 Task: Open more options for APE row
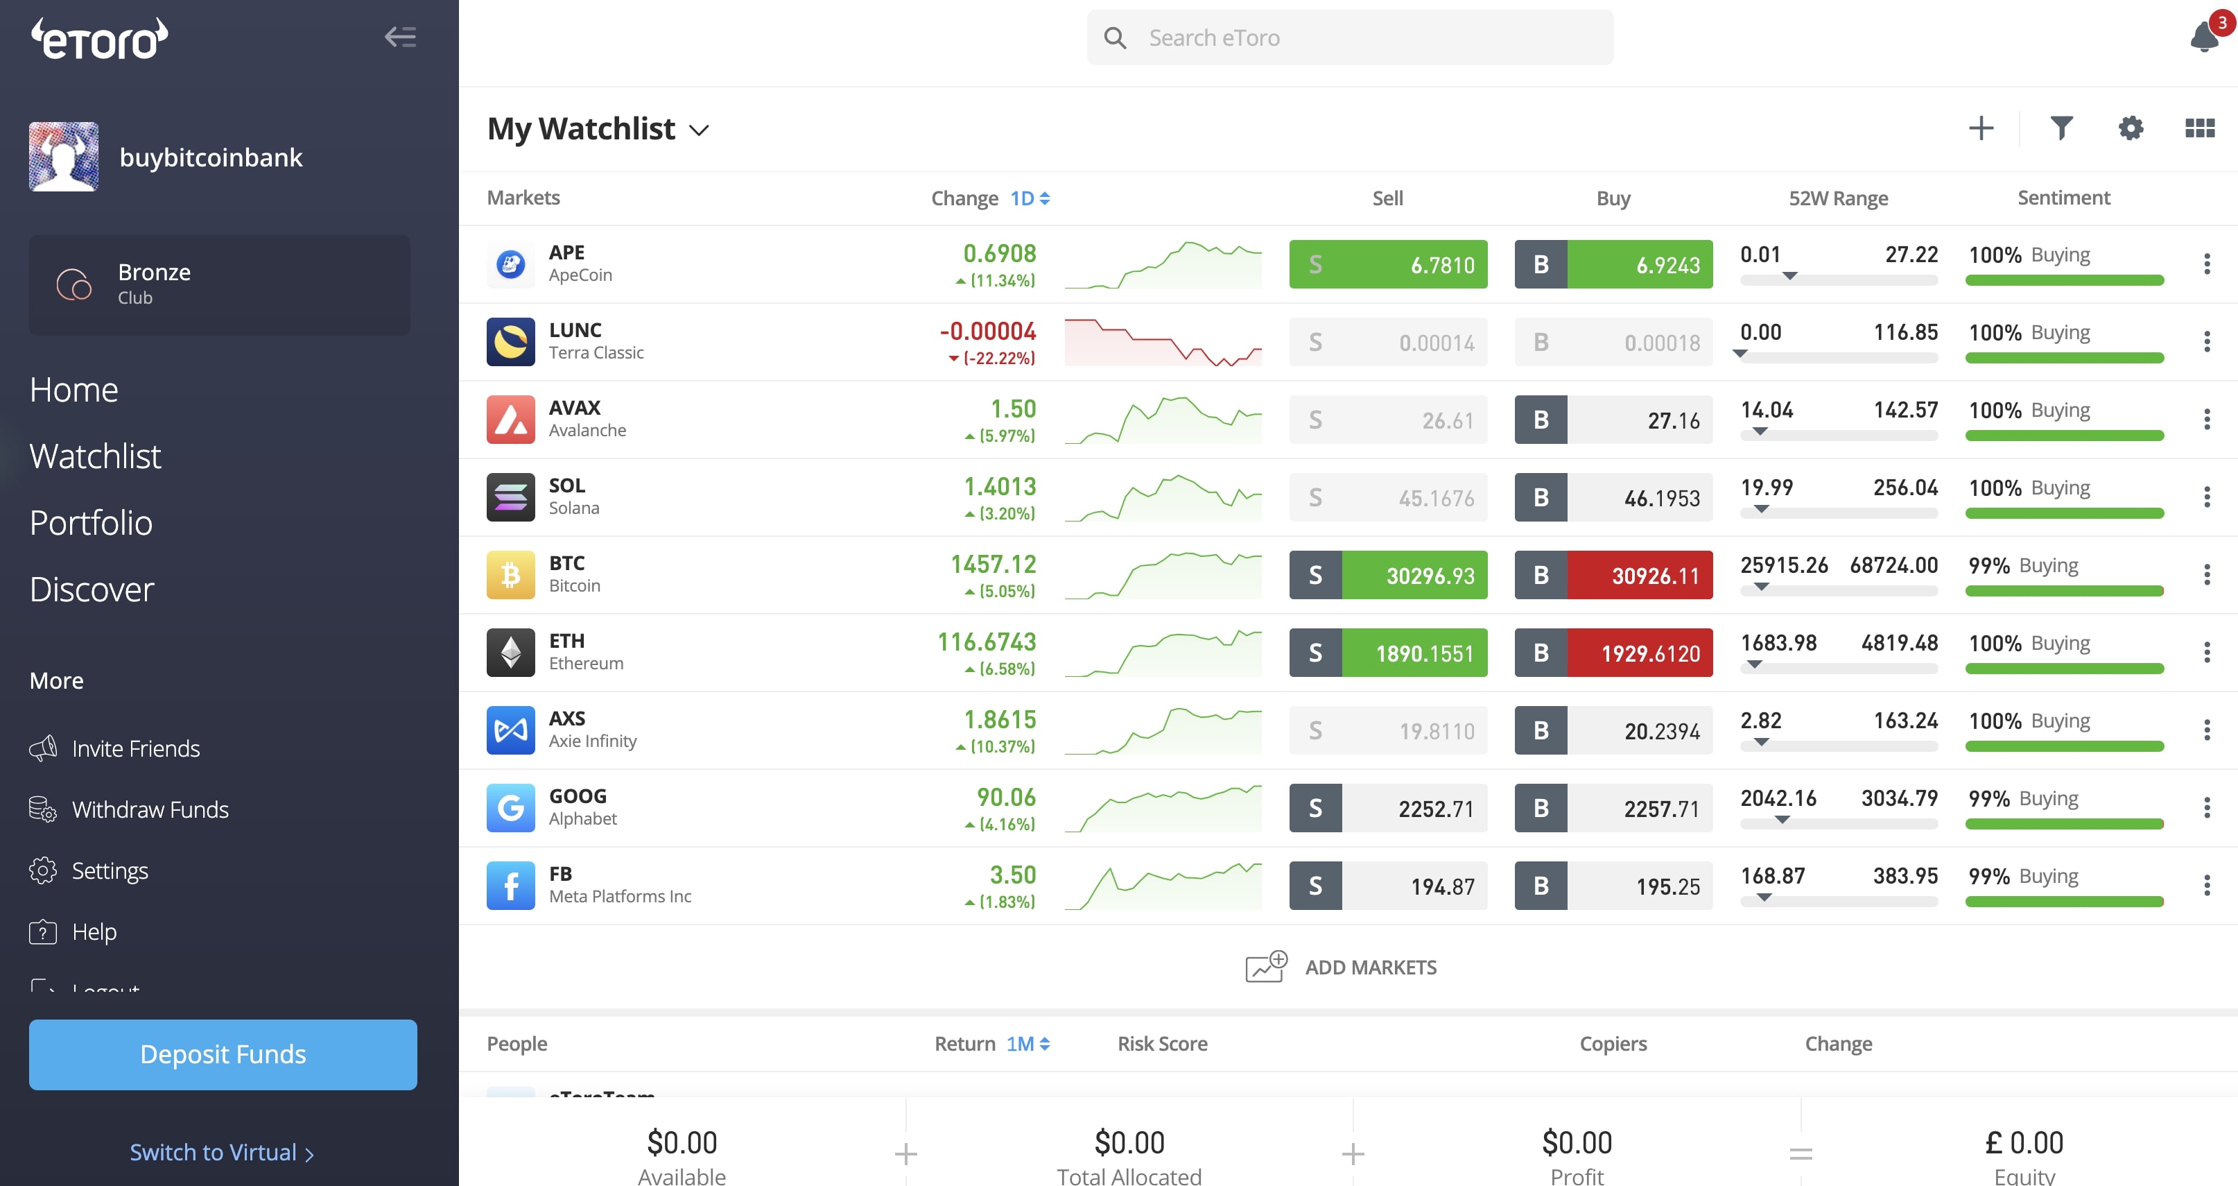click(2207, 264)
